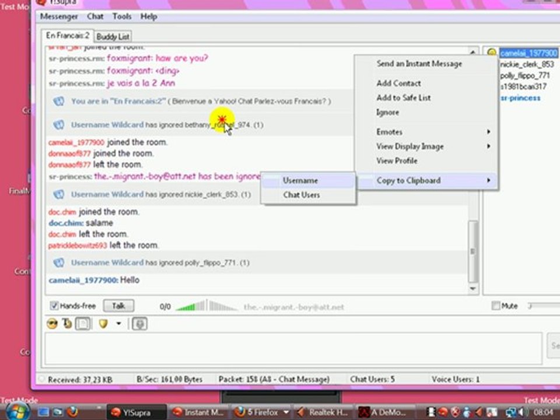Open the emoticons smiley picker
The width and height of the screenshot is (560, 420).
(x=52, y=324)
